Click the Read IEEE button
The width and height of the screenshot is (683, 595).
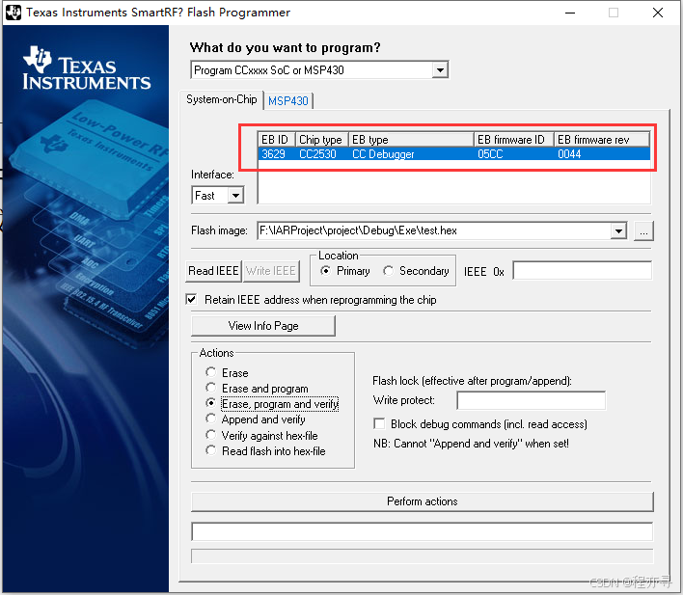[x=213, y=271]
